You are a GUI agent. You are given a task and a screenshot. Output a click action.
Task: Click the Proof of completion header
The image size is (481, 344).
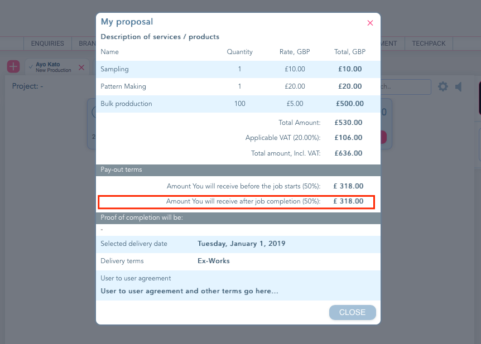[238, 217]
